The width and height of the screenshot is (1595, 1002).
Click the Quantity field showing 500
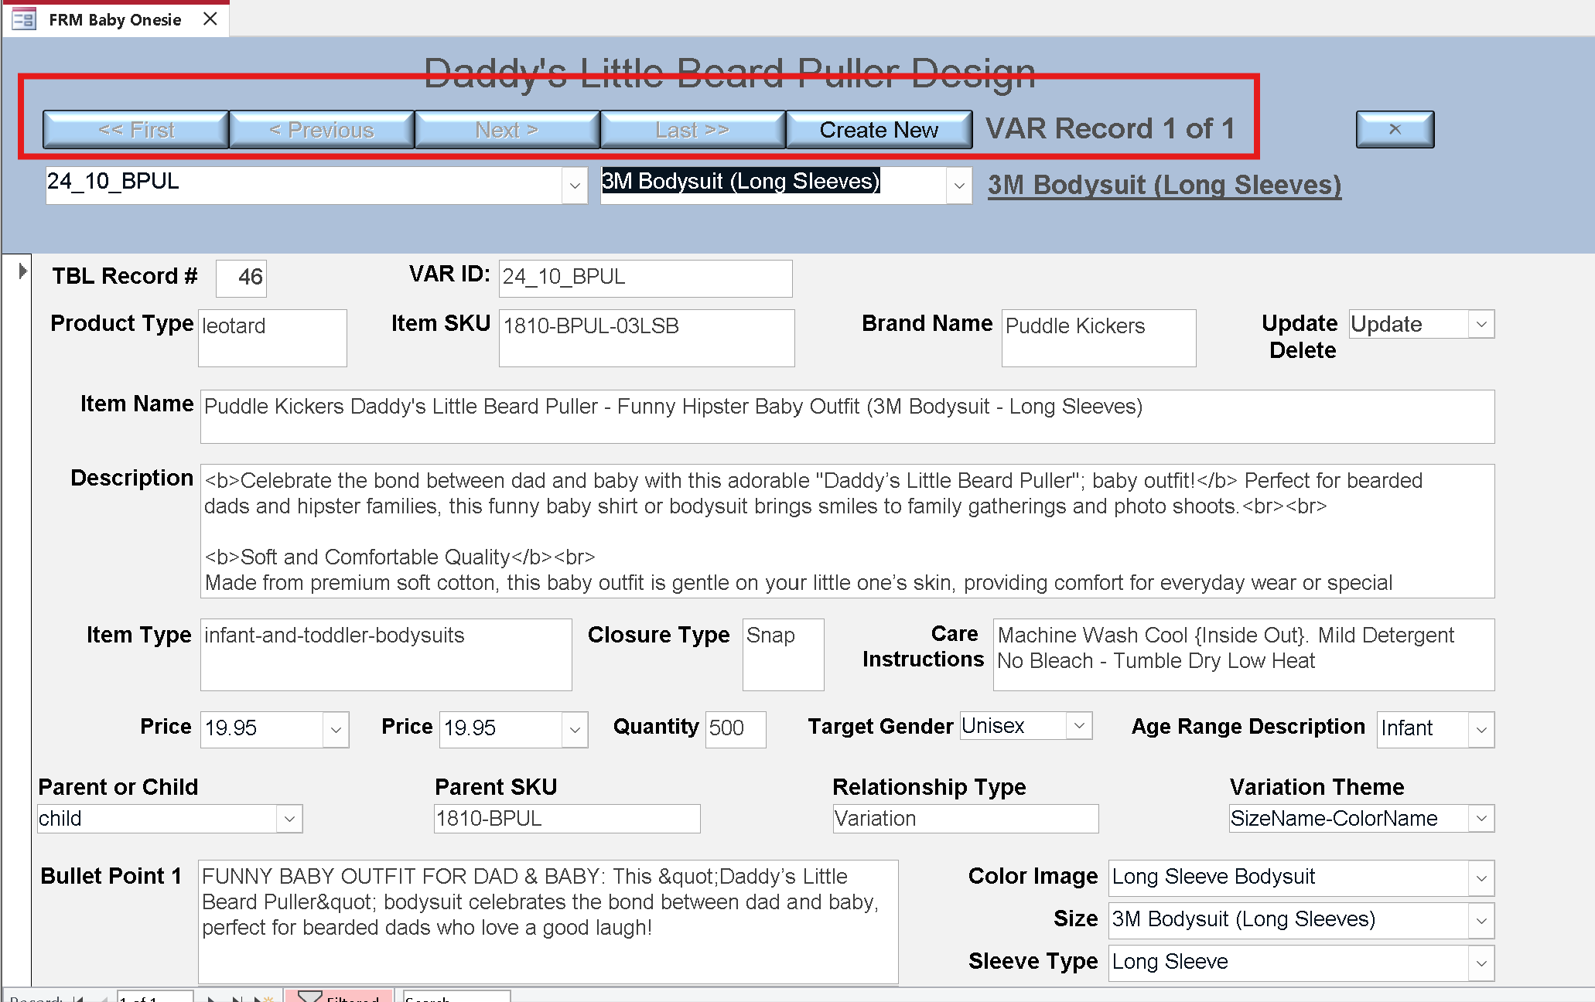point(735,729)
